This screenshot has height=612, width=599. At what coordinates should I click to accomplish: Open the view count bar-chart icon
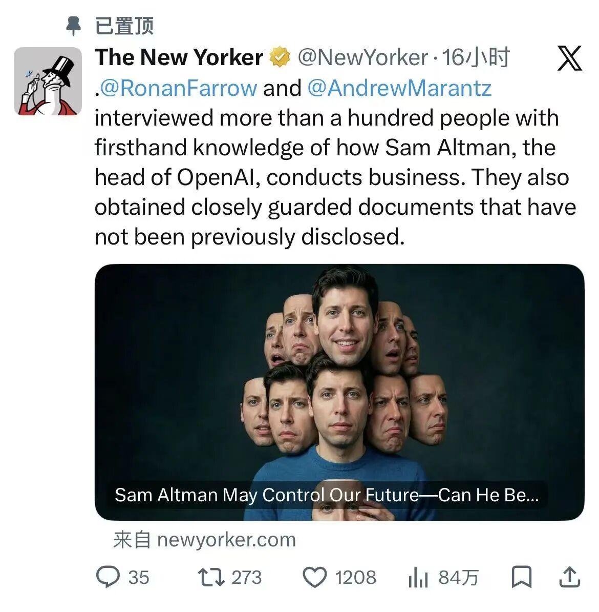[418, 578]
